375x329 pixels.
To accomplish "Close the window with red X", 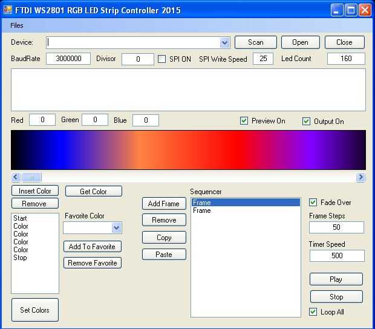I will pyautogui.click(x=365, y=10).
